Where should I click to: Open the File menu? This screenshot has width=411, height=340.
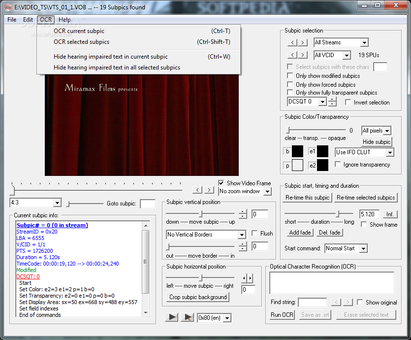coord(12,20)
